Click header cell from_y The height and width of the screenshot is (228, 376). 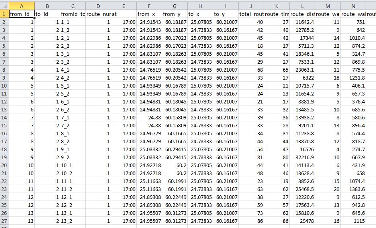pos(174,14)
